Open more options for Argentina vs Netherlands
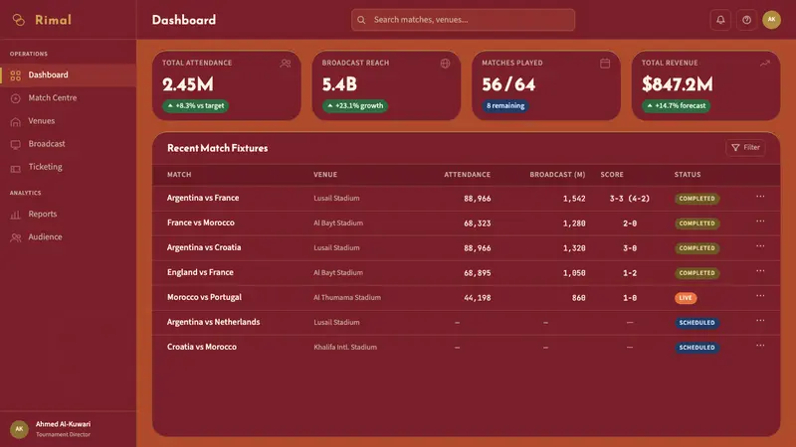796x447 pixels. coord(760,321)
